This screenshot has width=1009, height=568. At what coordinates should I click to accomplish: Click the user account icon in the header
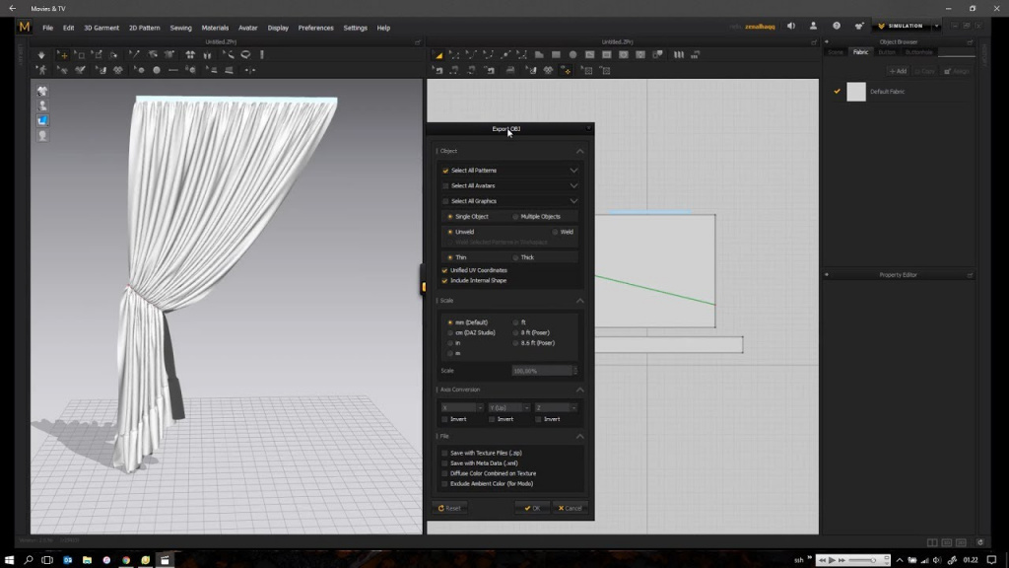coord(813,27)
